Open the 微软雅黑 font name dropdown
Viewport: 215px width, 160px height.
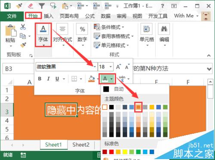[x=95, y=67]
